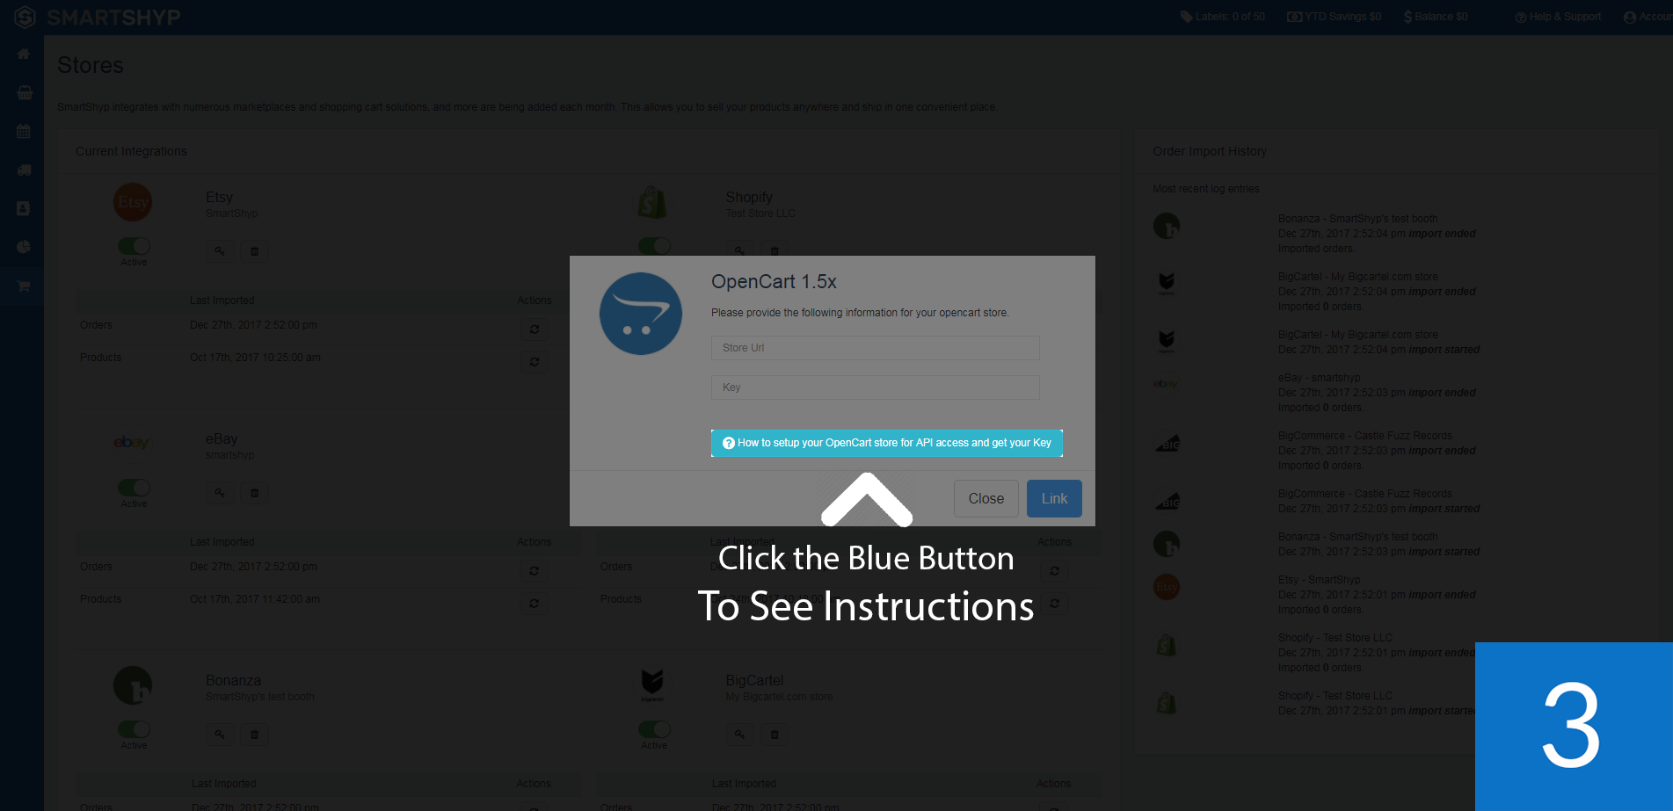Click the blue Link button
This screenshot has height=811, width=1673.
(1054, 498)
